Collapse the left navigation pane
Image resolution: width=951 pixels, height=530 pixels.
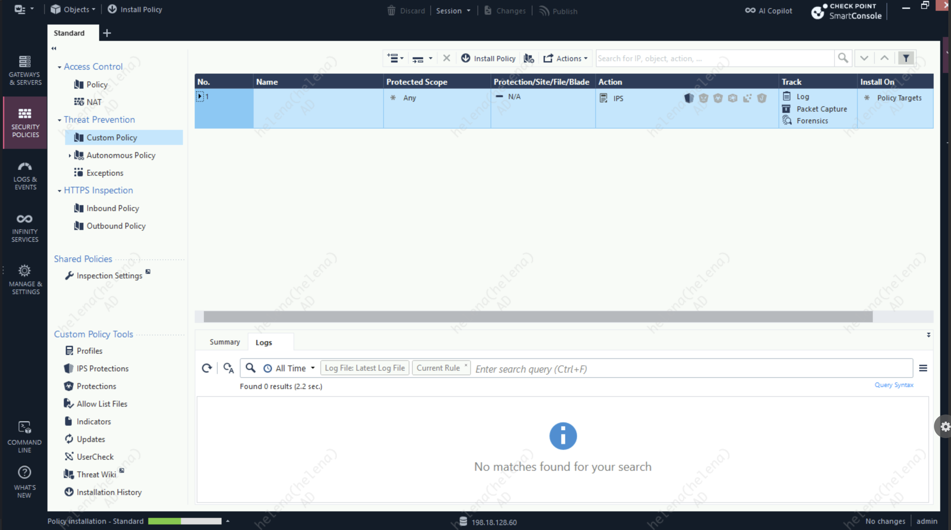click(x=54, y=48)
